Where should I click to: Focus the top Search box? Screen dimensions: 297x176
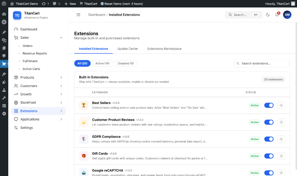[244, 15]
